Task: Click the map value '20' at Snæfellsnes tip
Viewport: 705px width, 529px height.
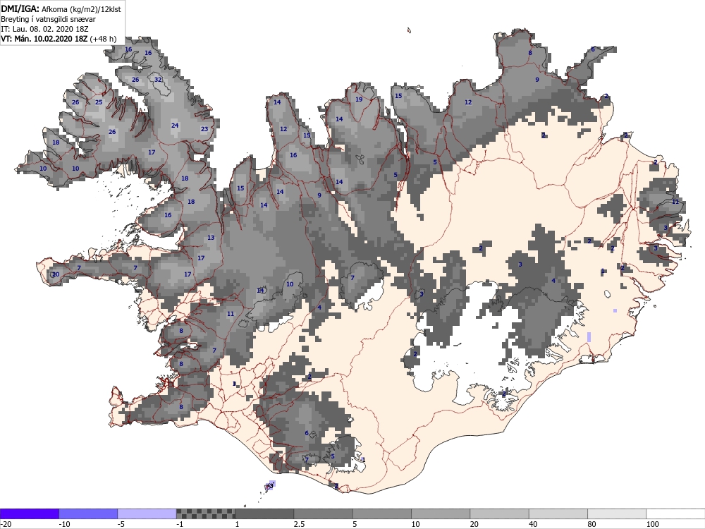Action: point(56,274)
